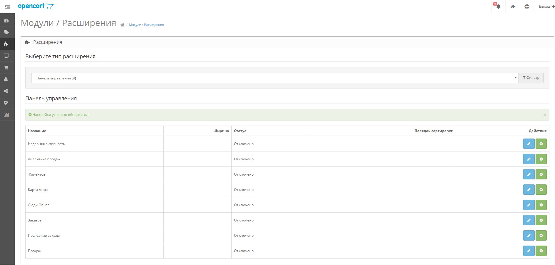Edit the Аналитика продаж extension

coord(529,159)
